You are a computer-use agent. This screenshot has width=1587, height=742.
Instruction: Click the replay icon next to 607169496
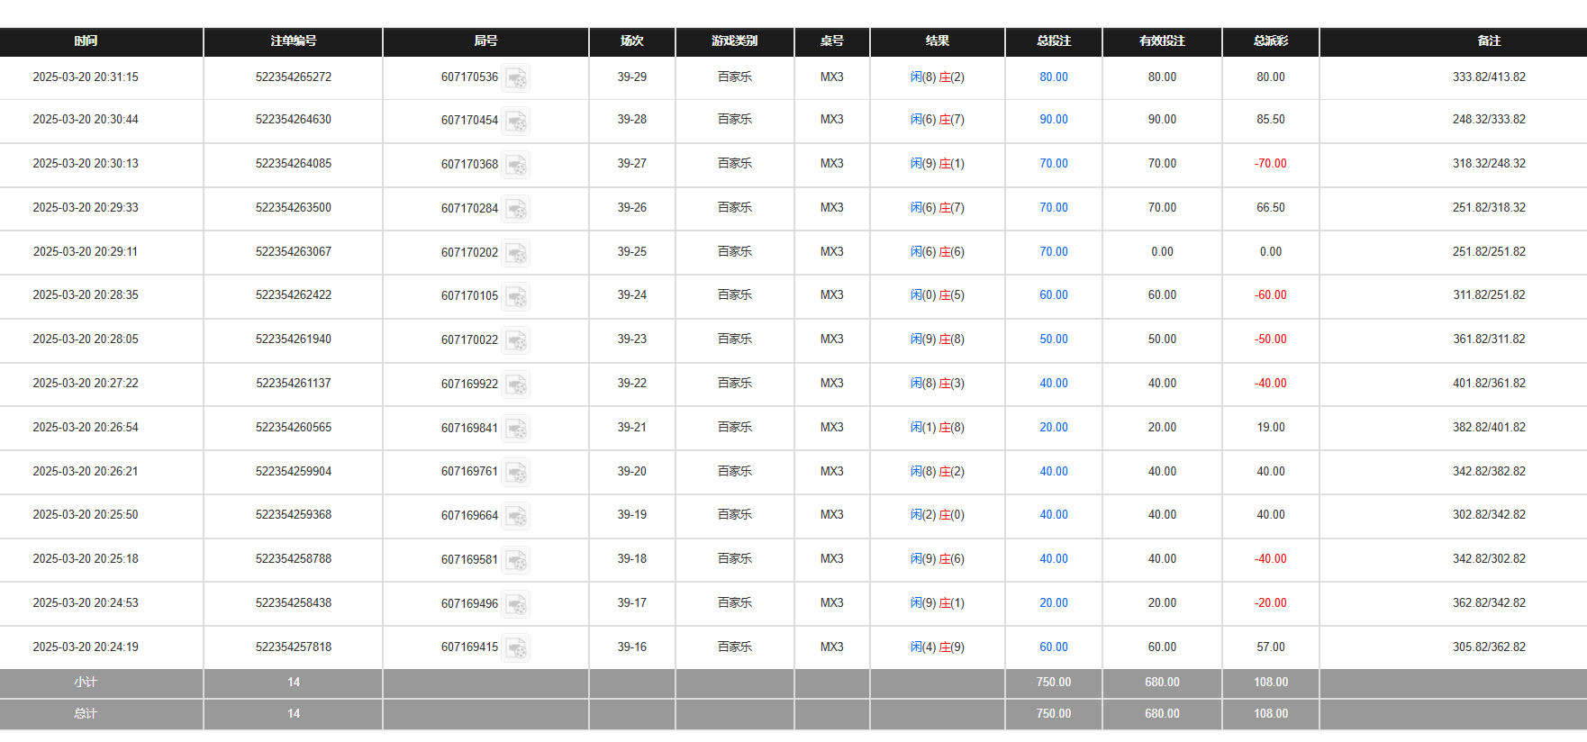[x=516, y=604]
